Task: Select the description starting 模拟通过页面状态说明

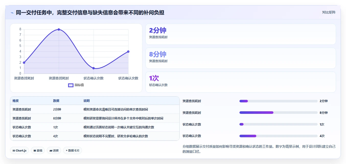Action: pyautogui.click(x=119, y=127)
